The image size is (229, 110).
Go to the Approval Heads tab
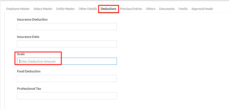tap(202, 9)
